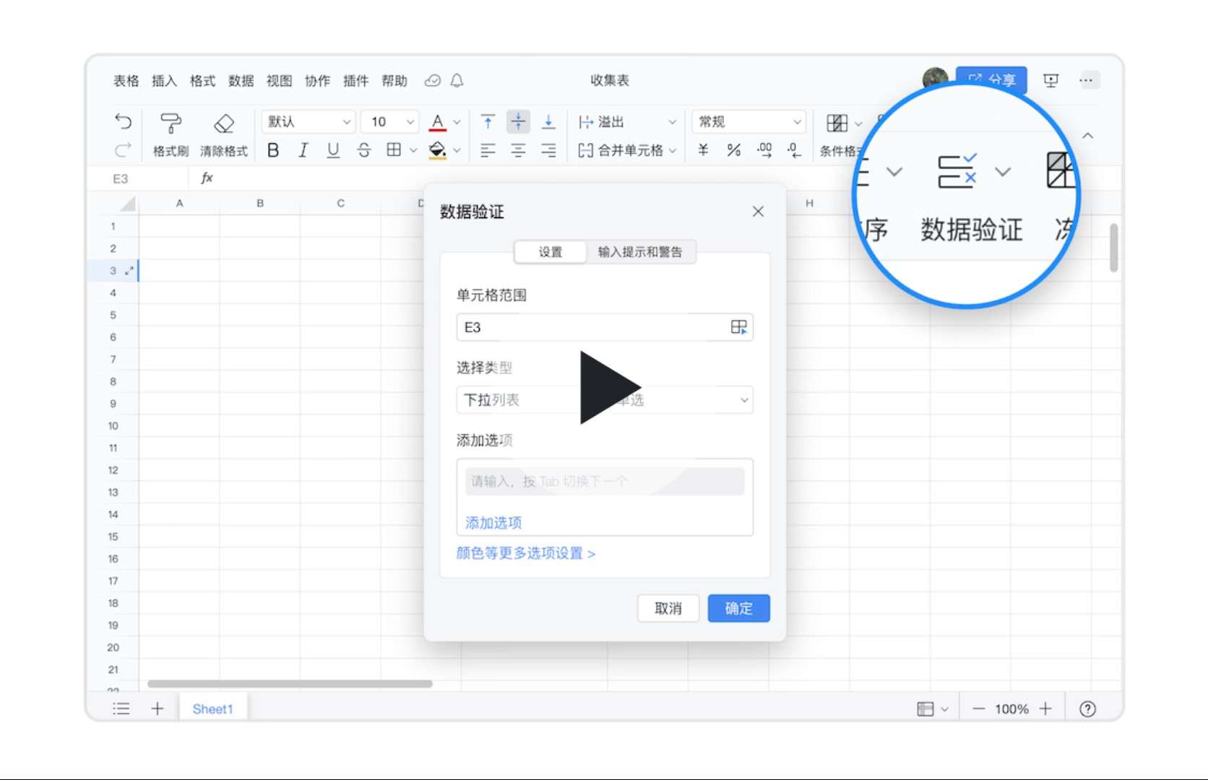Click the 合并单元格 merge cells button
Viewport: 1208px width, 780px height.
621,150
